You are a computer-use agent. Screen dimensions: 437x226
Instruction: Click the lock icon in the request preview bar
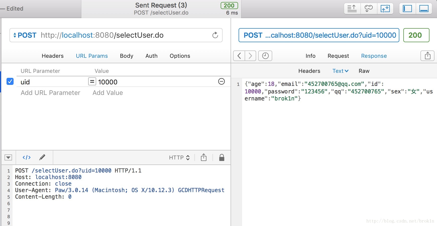point(222,157)
